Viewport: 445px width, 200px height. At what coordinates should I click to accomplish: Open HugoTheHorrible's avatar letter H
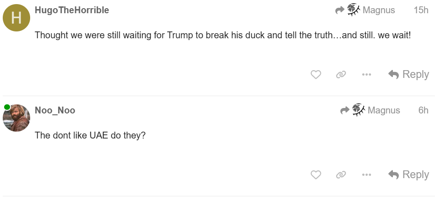click(x=16, y=18)
